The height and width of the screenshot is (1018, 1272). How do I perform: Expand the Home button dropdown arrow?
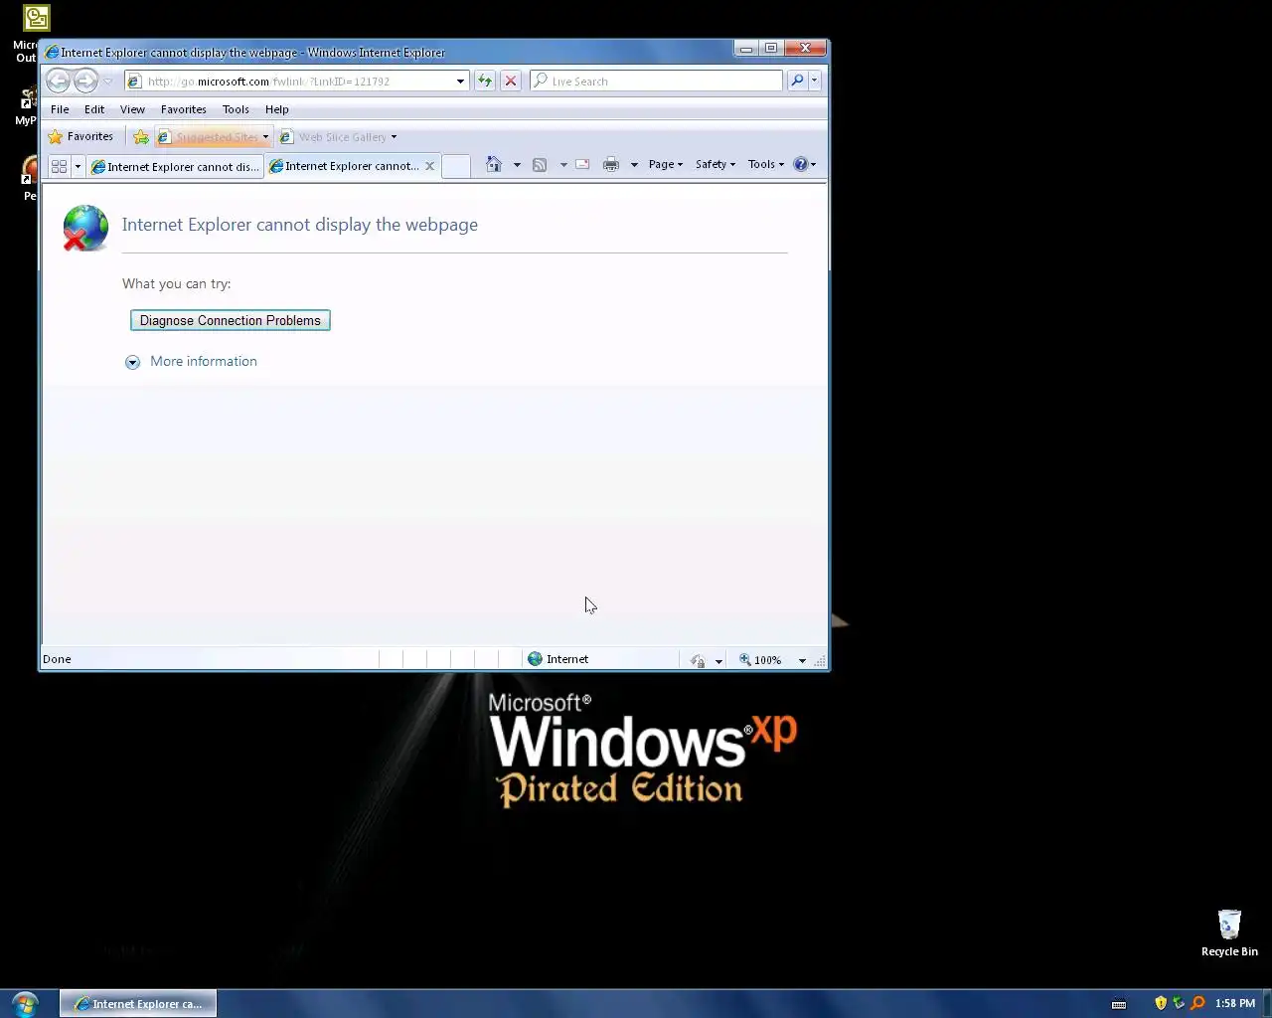tap(517, 165)
